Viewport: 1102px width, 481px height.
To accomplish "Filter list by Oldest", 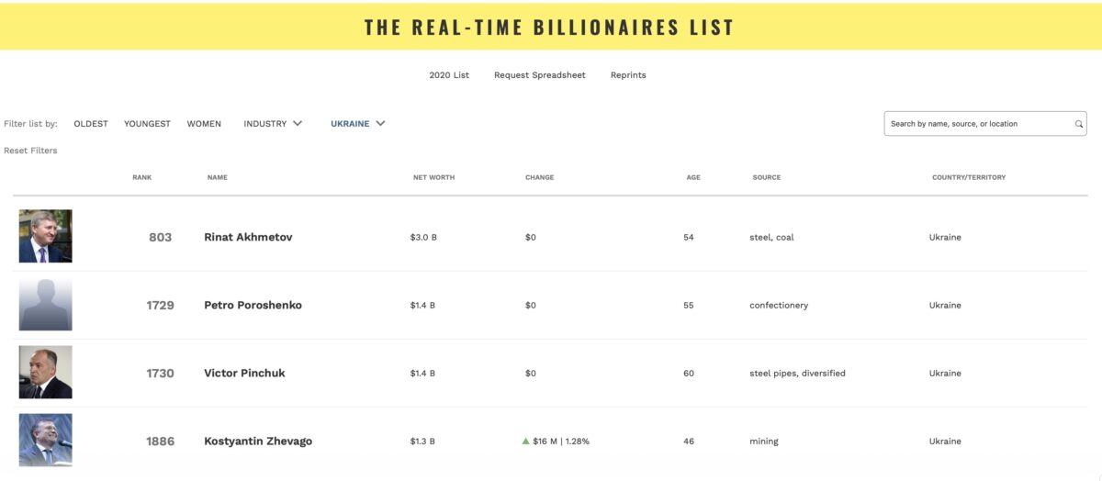I will coord(91,124).
